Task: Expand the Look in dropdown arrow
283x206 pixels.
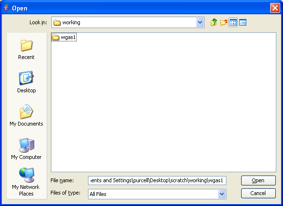Action: tap(200, 22)
